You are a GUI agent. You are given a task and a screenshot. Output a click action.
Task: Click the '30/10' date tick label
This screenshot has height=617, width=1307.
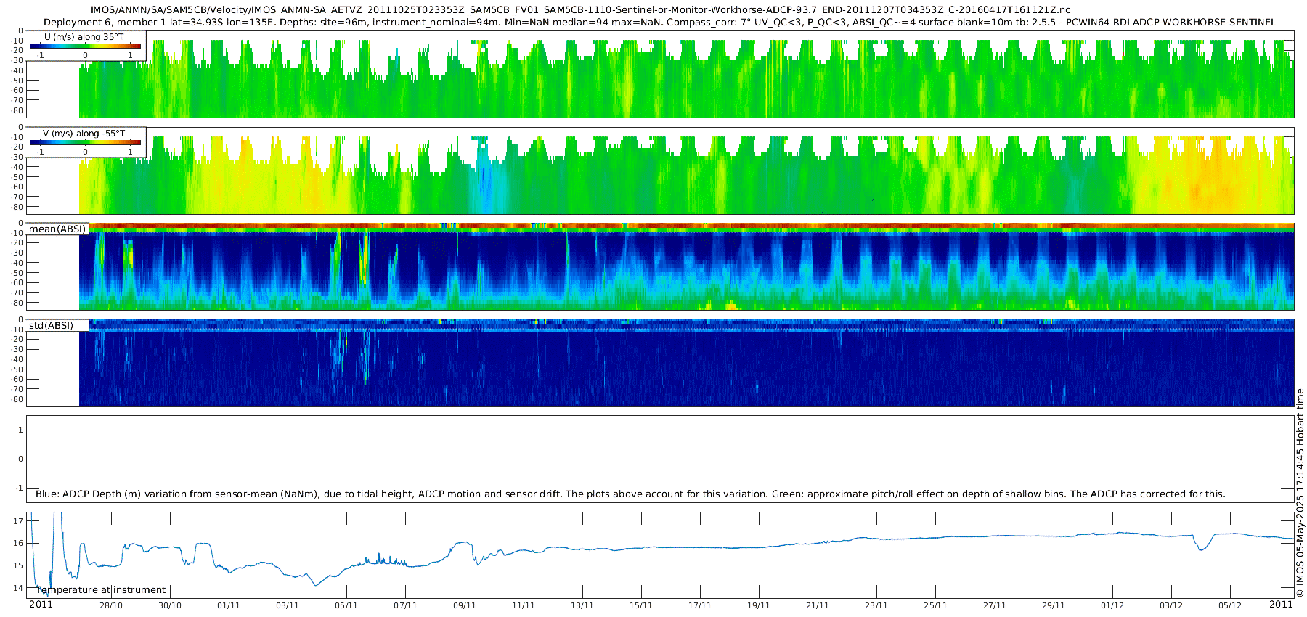(170, 605)
